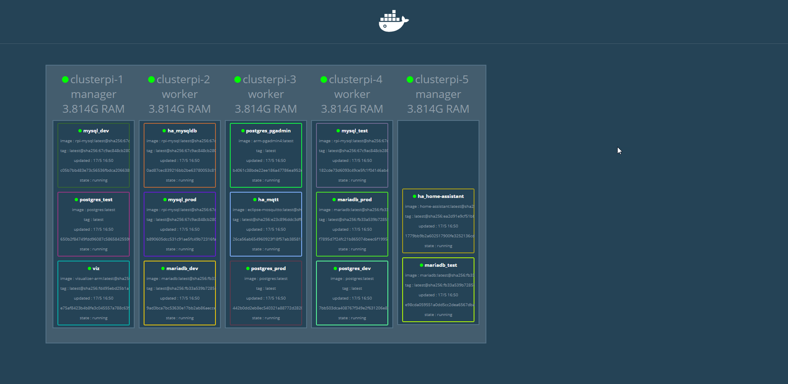Screen dimensions: 788x384
Task: Click the green status dot beside clusterpi-5
Action: click(410, 80)
